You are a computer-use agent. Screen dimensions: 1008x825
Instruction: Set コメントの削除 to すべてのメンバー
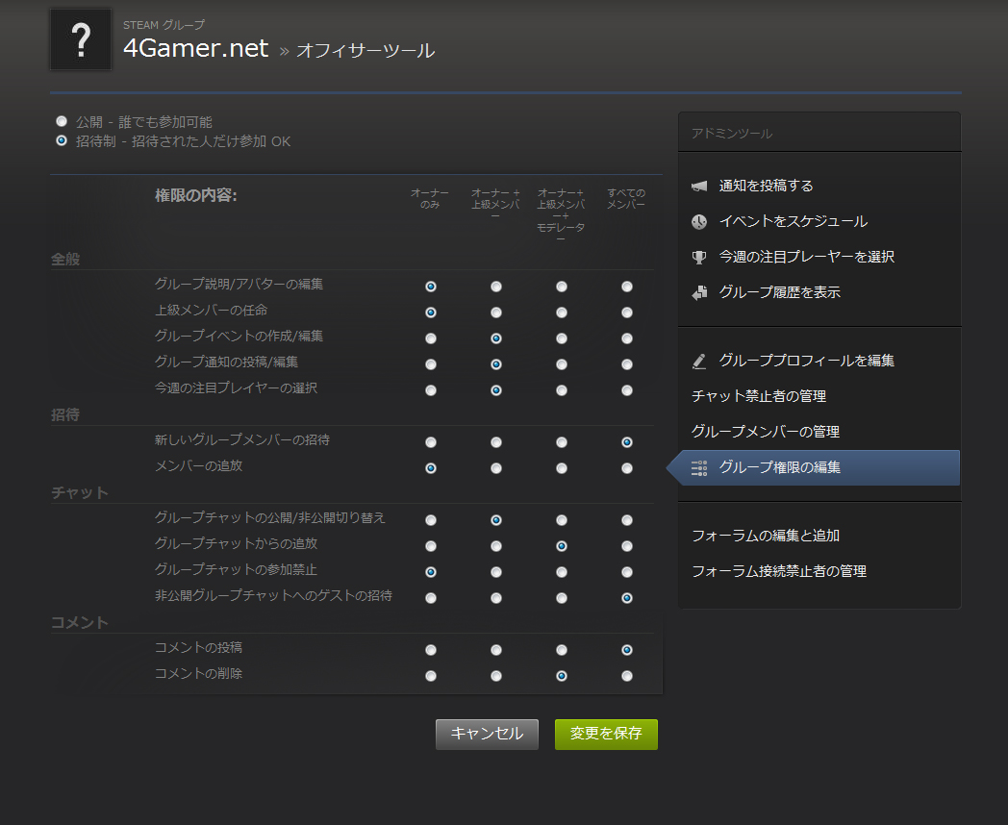pos(627,676)
